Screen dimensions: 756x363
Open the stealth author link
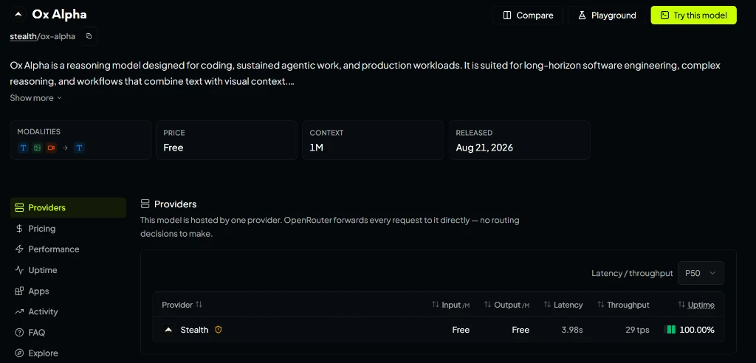tap(23, 36)
